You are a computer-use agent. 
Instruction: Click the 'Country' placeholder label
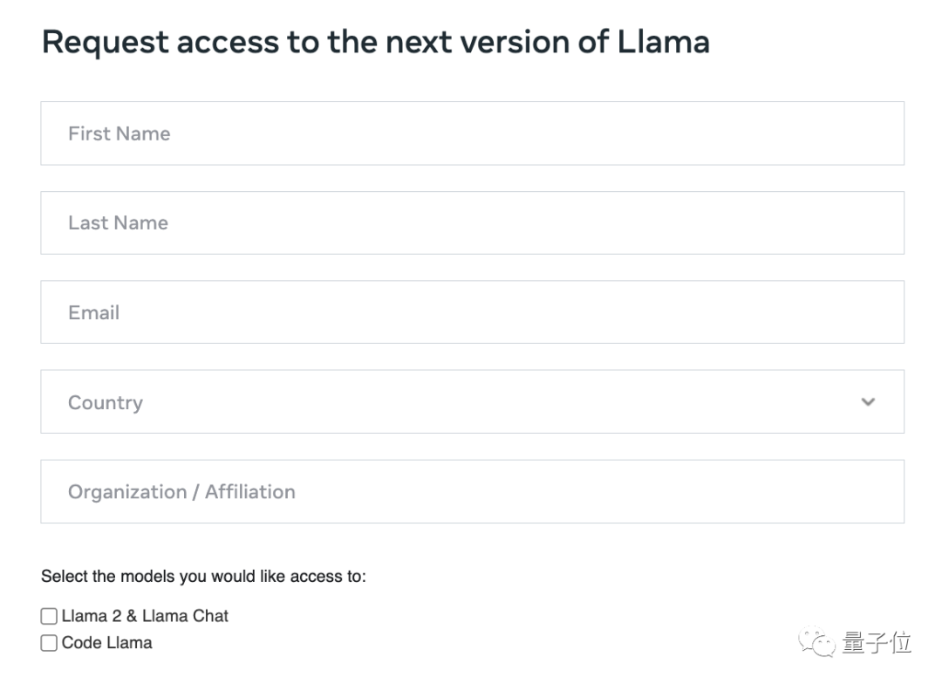[x=105, y=403]
